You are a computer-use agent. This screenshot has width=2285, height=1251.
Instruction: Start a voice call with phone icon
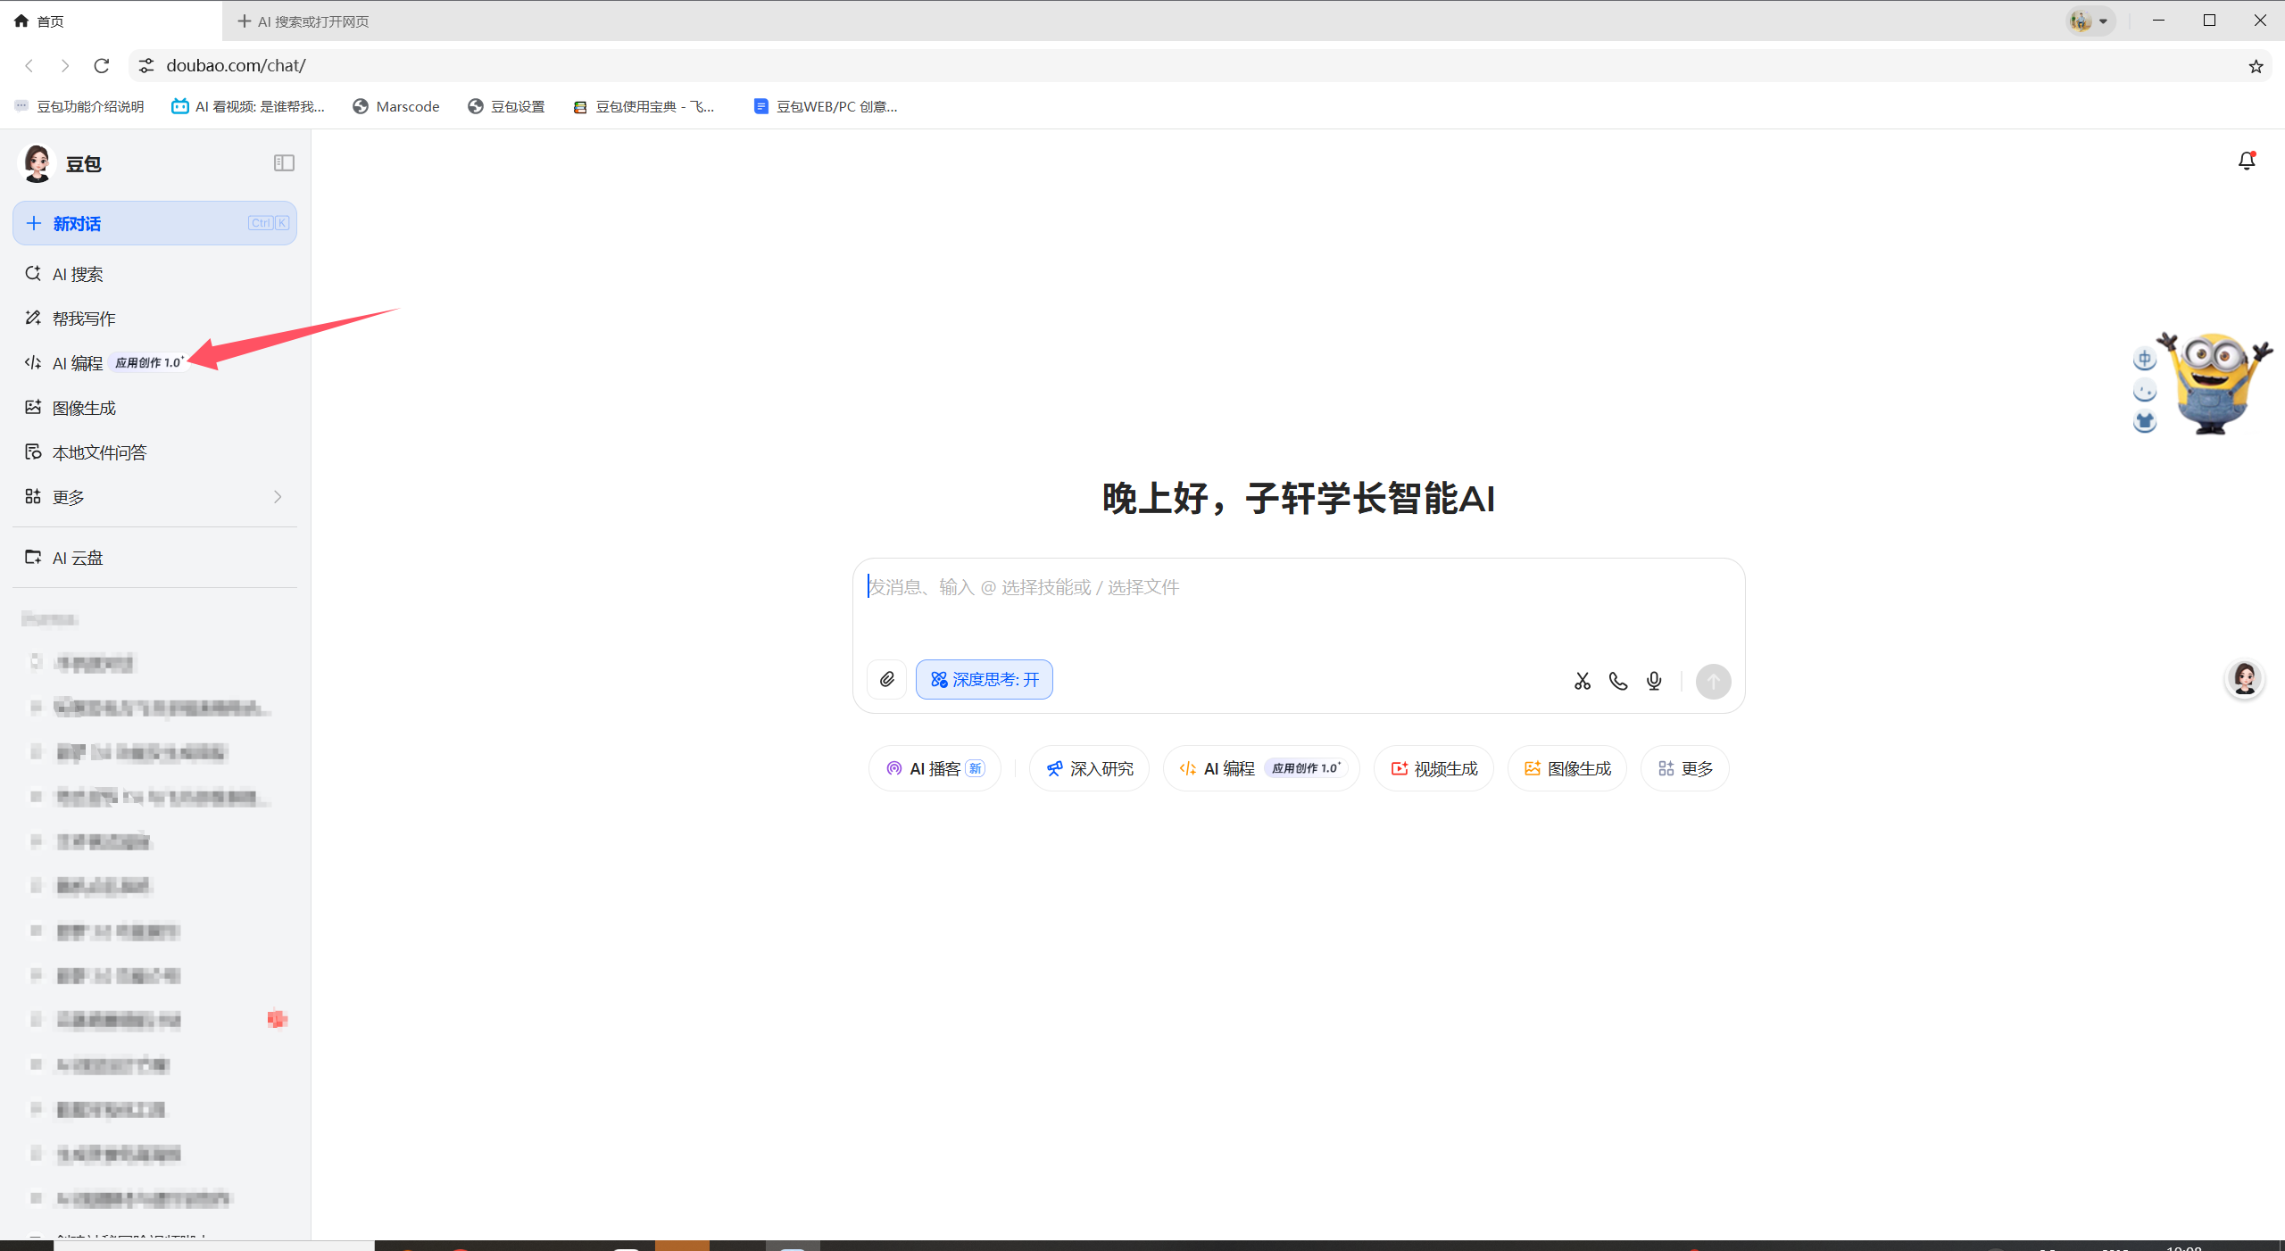pos(1618,682)
